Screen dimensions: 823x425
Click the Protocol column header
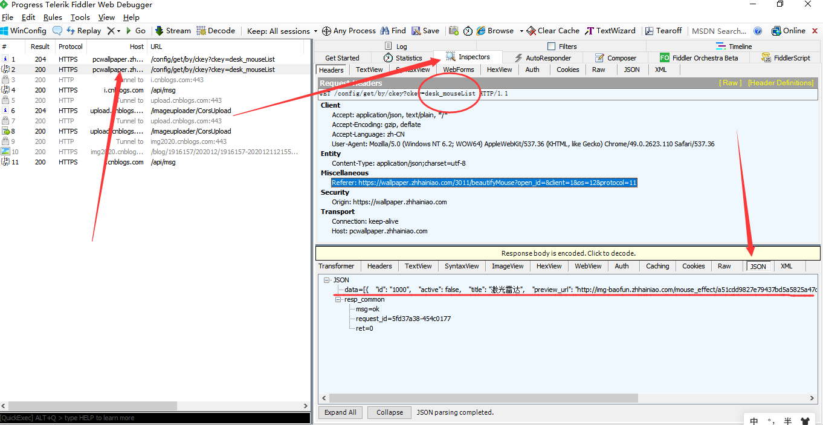coord(71,47)
